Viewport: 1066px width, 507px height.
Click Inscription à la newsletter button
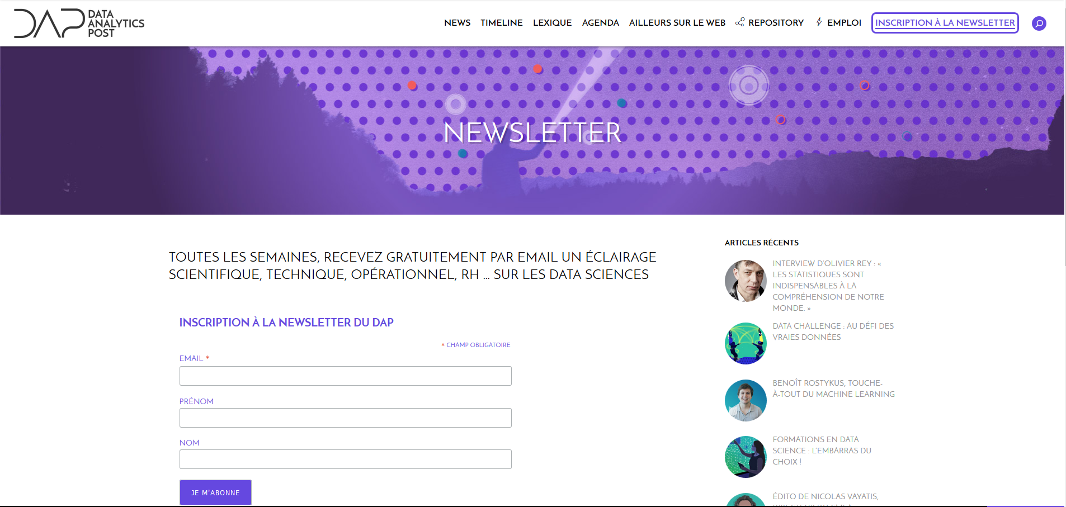(945, 23)
